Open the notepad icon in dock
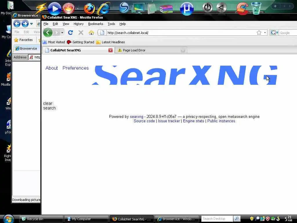This screenshot has height=223, width=297. tap(152, 8)
